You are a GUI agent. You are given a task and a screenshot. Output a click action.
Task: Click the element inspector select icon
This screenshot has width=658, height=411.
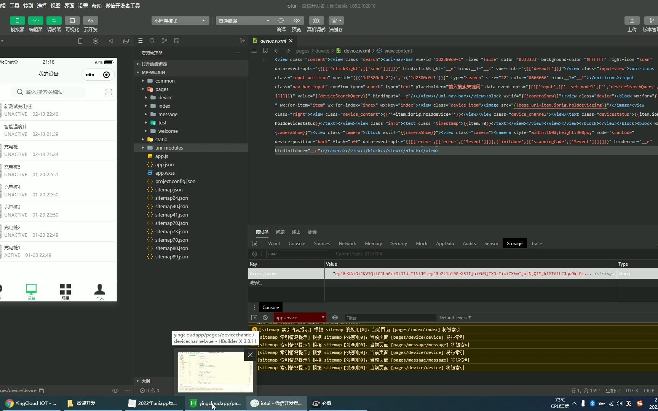[x=255, y=244]
